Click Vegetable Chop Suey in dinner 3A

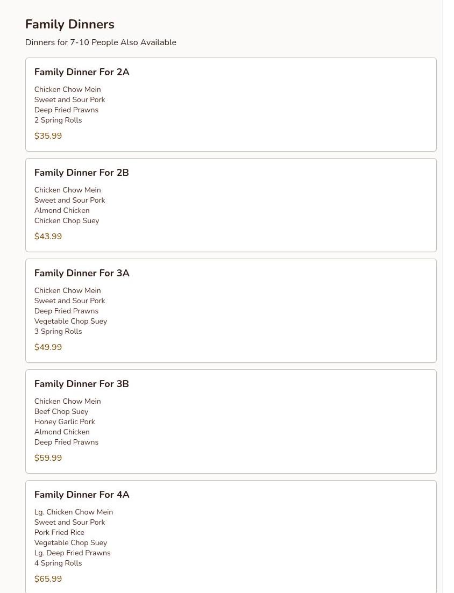click(x=71, y=321)
